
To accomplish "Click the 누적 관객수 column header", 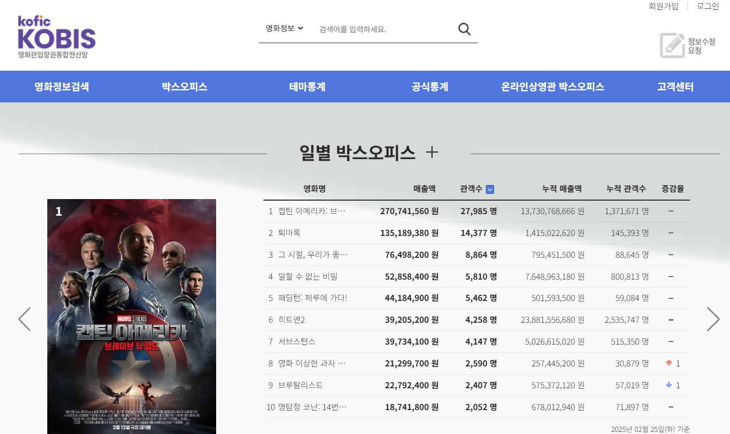I will coord(626,189).
